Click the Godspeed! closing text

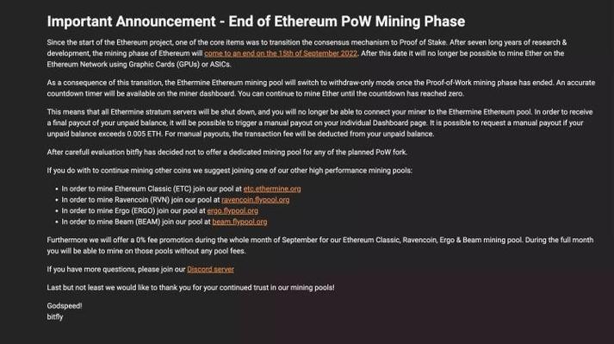[65, 306]
